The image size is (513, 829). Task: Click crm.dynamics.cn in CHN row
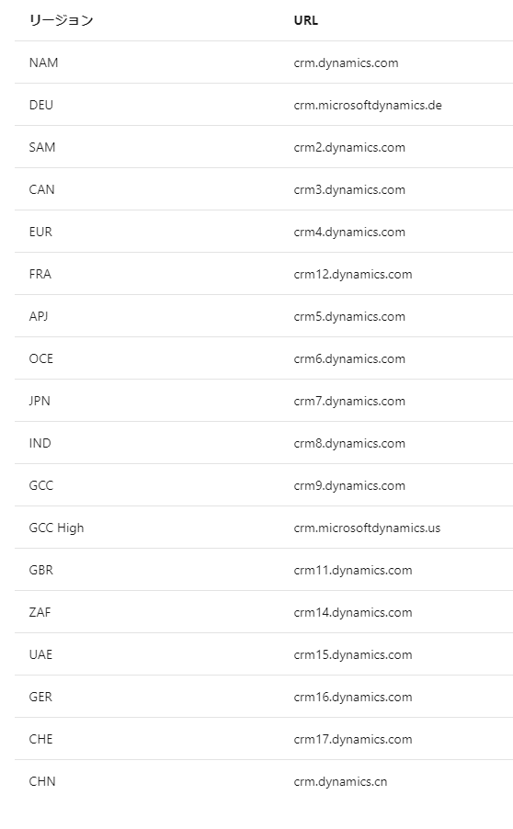[340, 782]
